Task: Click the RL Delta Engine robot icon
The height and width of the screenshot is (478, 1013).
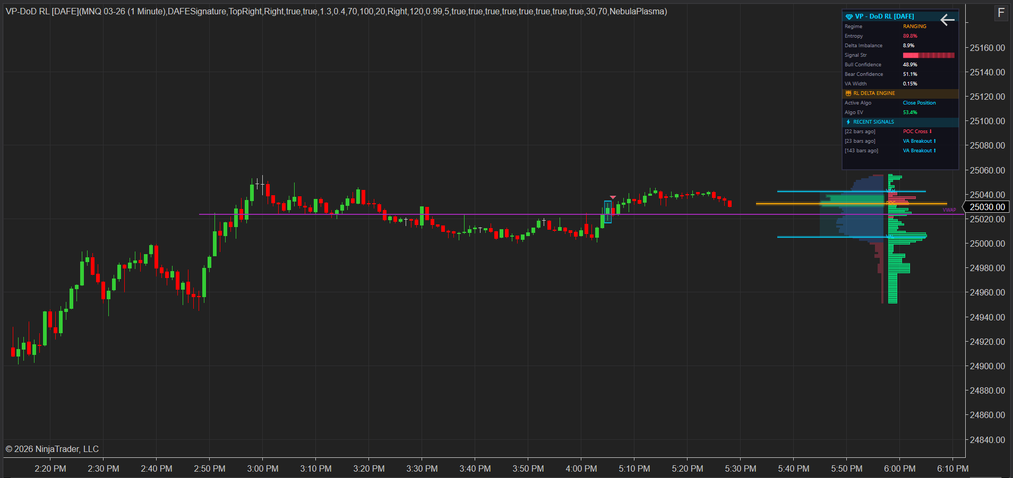Action: click(848, 93)
